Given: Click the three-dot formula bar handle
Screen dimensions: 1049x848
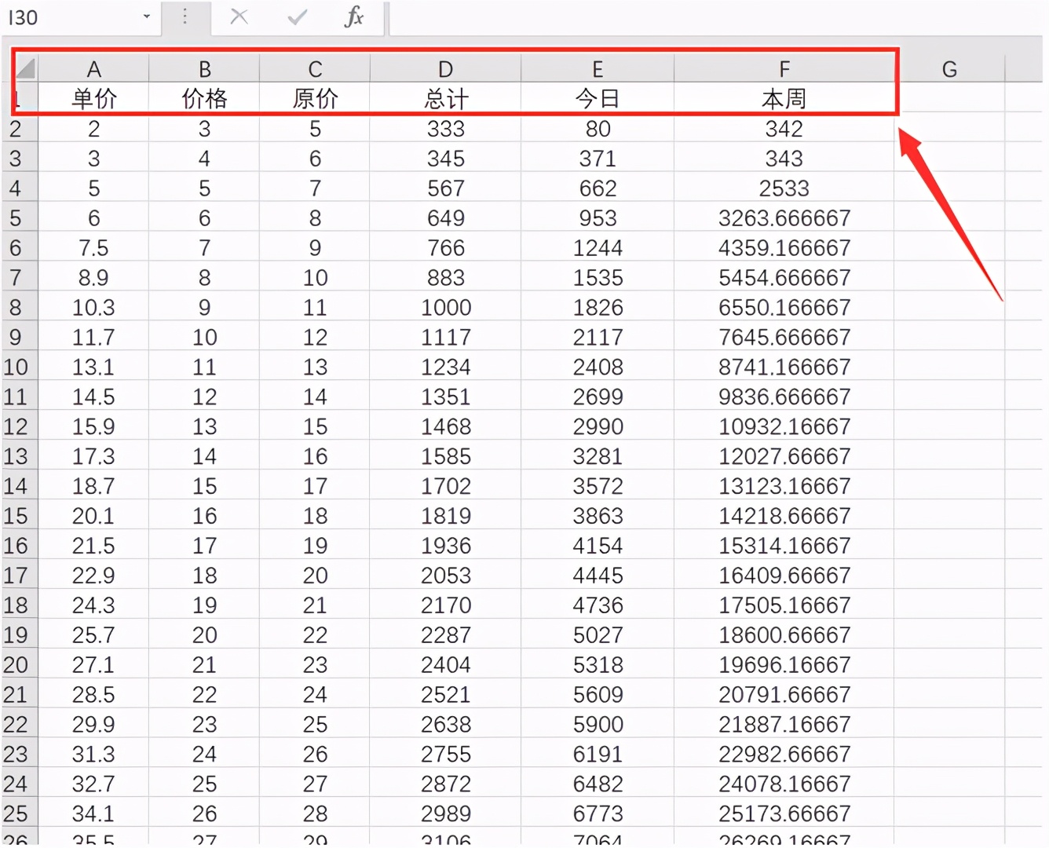Looking at the screenshot, I should click(x=185, y=16).
